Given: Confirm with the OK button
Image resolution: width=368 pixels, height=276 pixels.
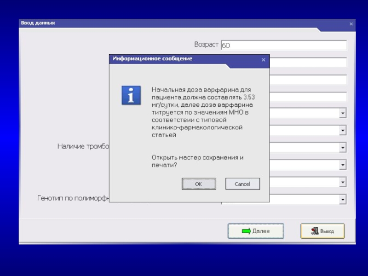Looking at the screenshot, I should click(199, 184).
